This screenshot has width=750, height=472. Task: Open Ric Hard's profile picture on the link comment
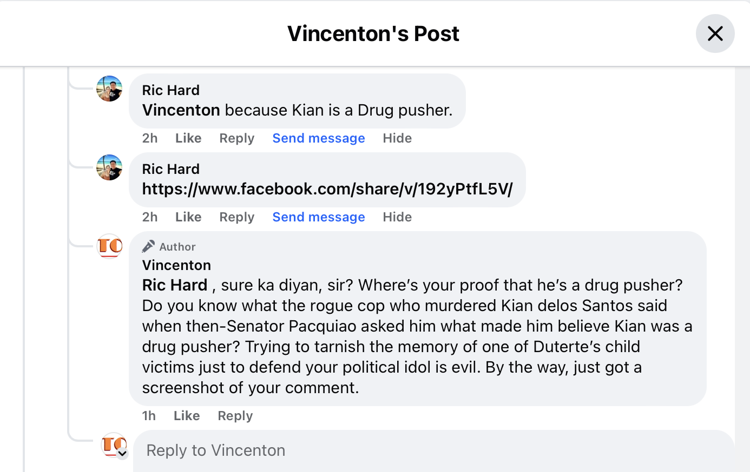(109, 167)
